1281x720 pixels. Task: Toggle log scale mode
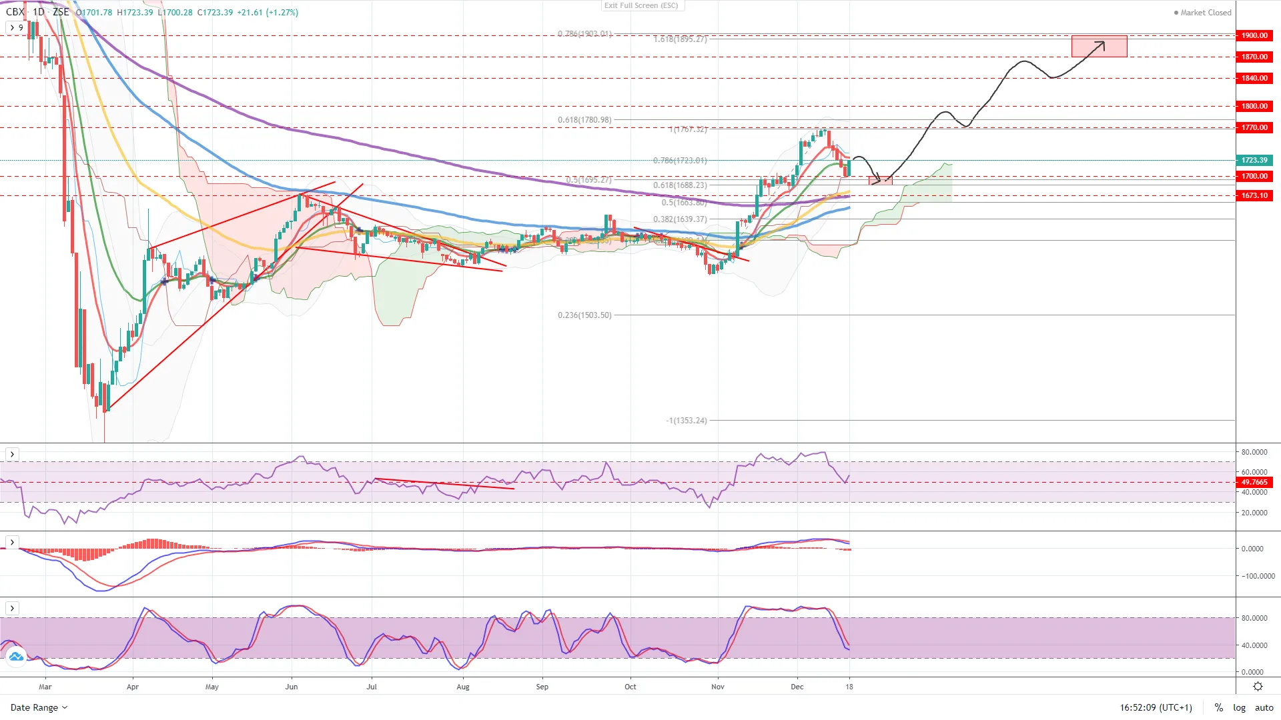(x=1239, y=707)
